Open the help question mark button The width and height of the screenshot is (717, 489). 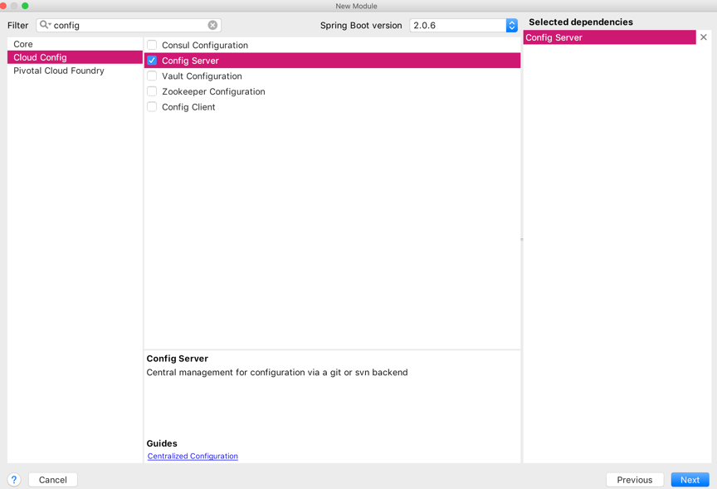tap(14, 479)
